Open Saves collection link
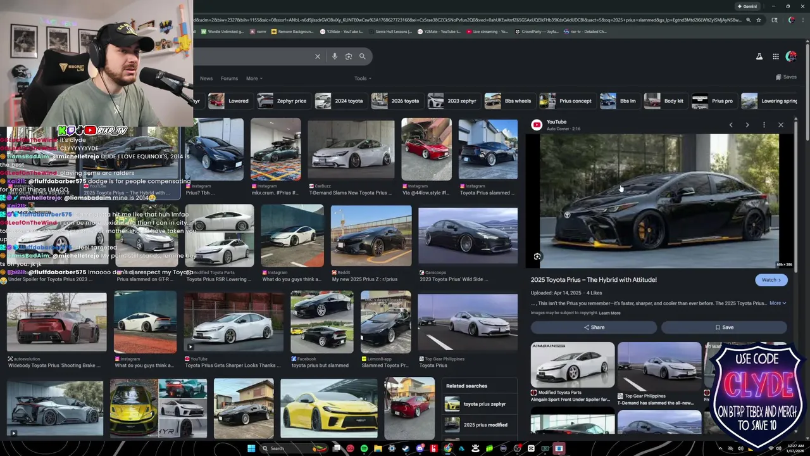810x456 pixels. coord(786,77)
